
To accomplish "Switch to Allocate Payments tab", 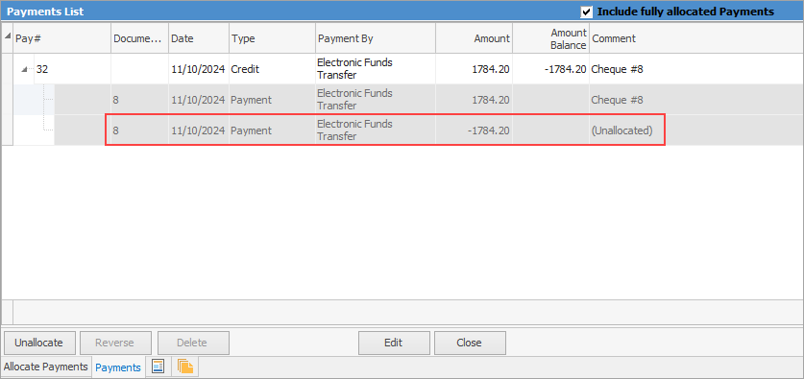I will (46, 367).
